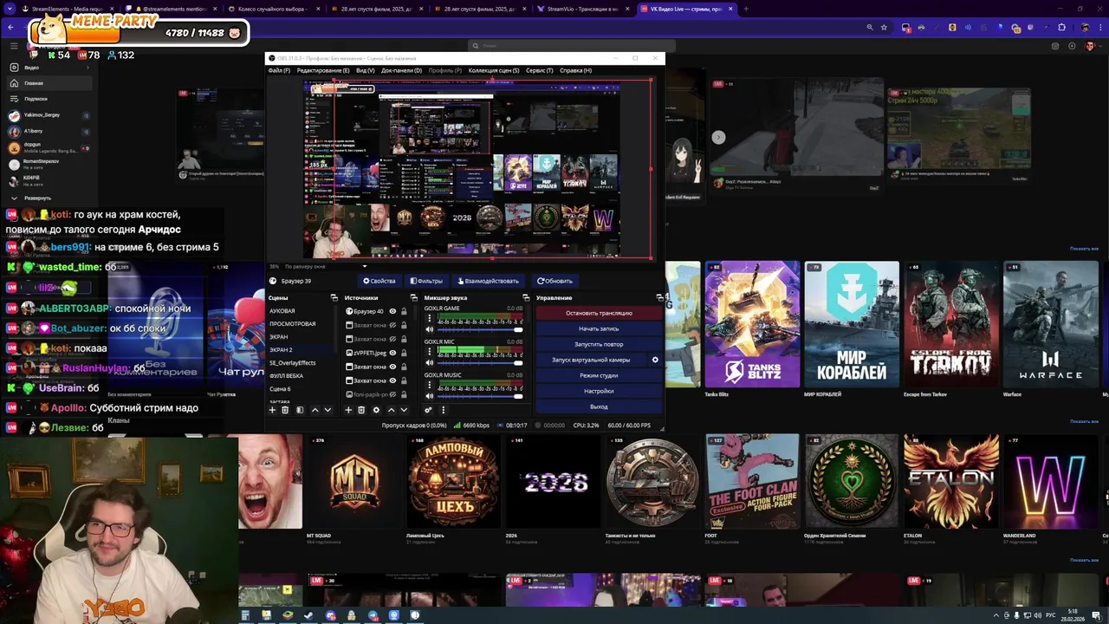Open Windows notification center icon
This screenshot has width=1109, height=624.
pyautogui.click(x=1099, y=614)
